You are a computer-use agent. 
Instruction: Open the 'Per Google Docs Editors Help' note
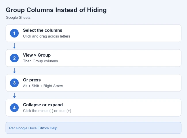coord(93,128)
